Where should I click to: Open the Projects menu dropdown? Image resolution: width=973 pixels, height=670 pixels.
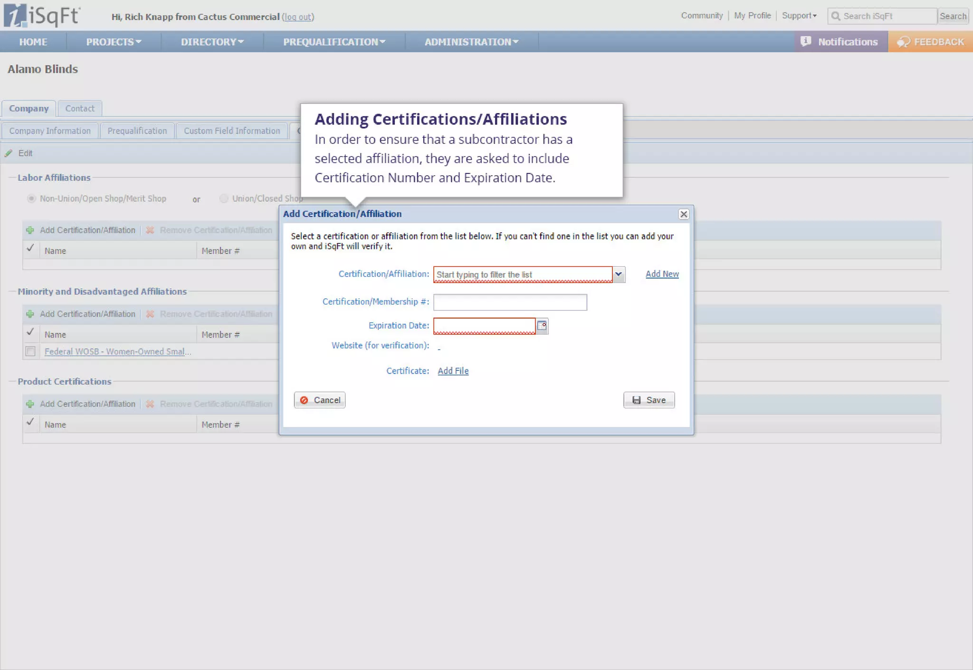(x=114, y=42)
